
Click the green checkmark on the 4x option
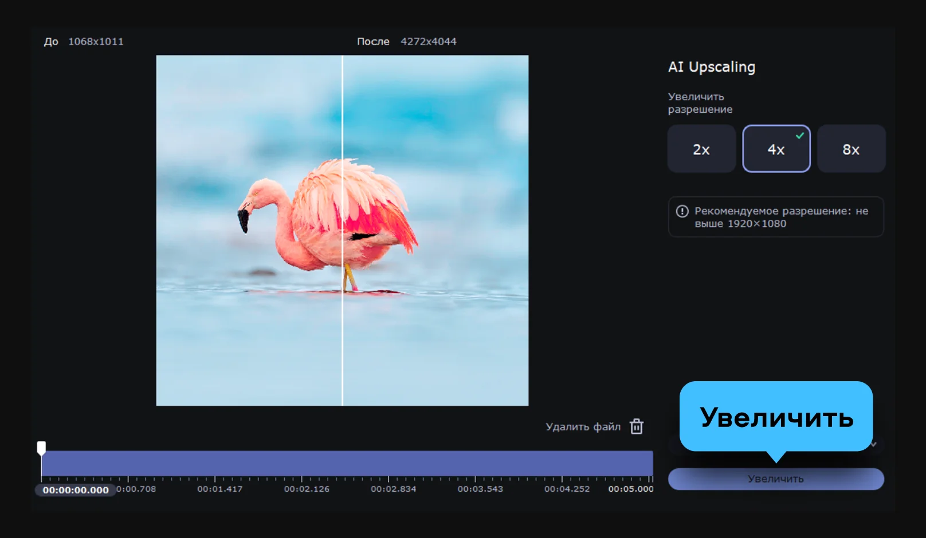(800, 136)
